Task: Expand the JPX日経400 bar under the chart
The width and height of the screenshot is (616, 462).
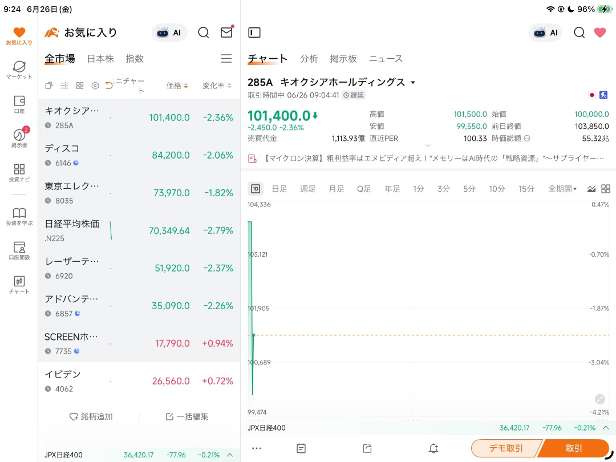Action: click(606, 428)
